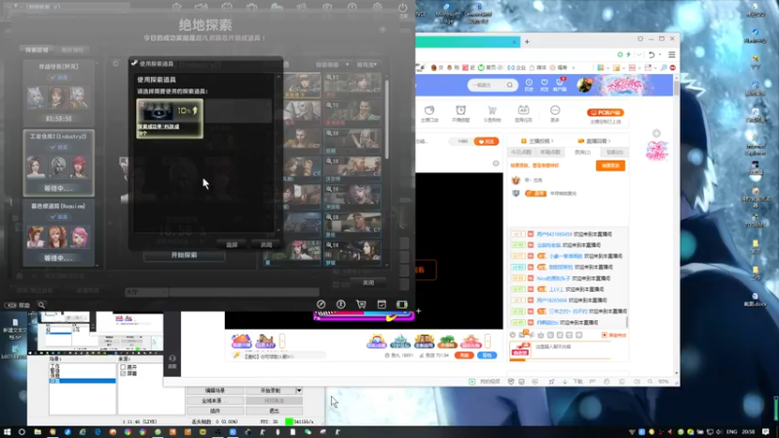The width and height of the screenshot is (779, 438).
Task: Click the power icon in the game's top bar
Action: 402,8
